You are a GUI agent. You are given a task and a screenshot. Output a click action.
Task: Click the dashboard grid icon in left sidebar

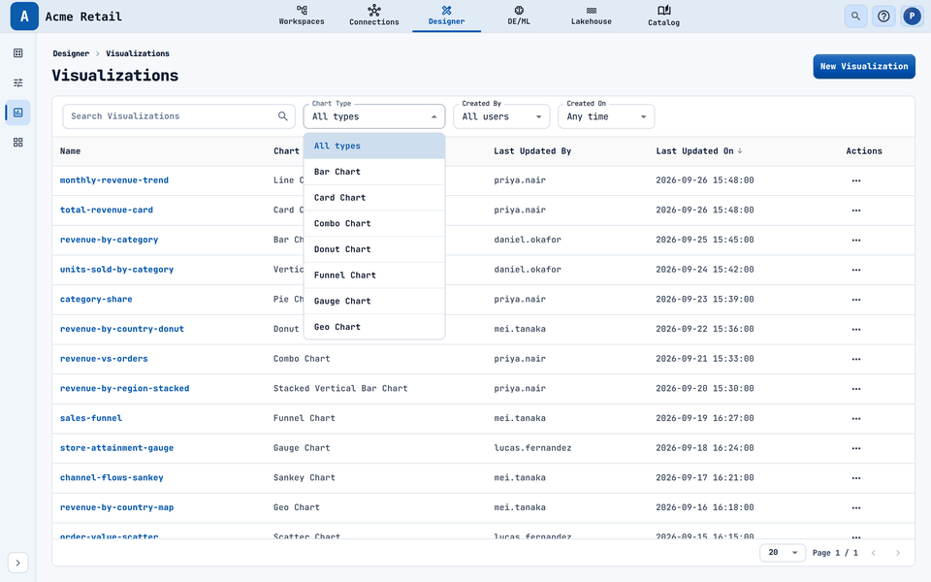[17, 52]
